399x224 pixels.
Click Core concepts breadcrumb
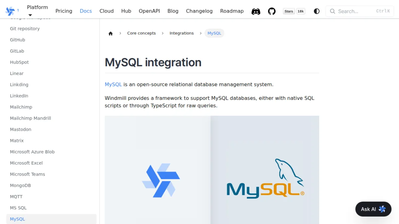(x=141, y=33)
